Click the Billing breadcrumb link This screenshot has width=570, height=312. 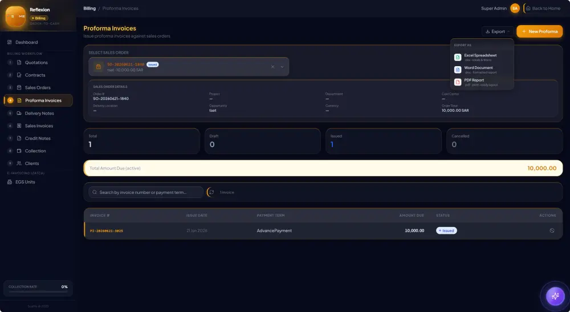(x=89, y=9)
